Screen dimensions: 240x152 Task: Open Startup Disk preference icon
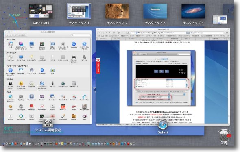click(x=74, y=83)
